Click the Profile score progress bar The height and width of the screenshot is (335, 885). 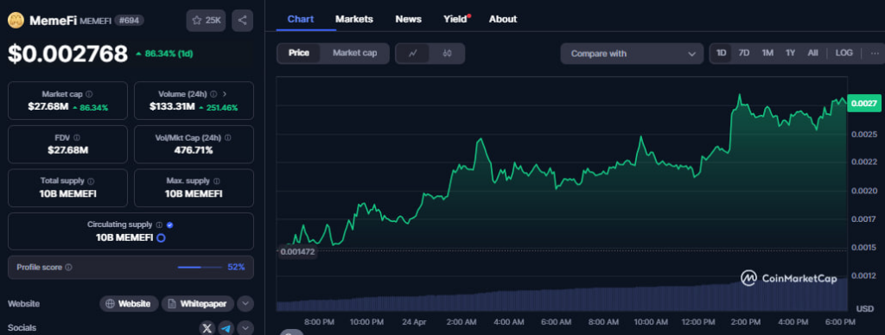[200, 268]
